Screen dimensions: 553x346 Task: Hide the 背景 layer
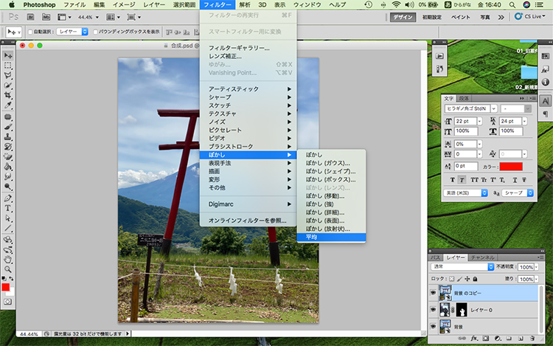point(433,327)
